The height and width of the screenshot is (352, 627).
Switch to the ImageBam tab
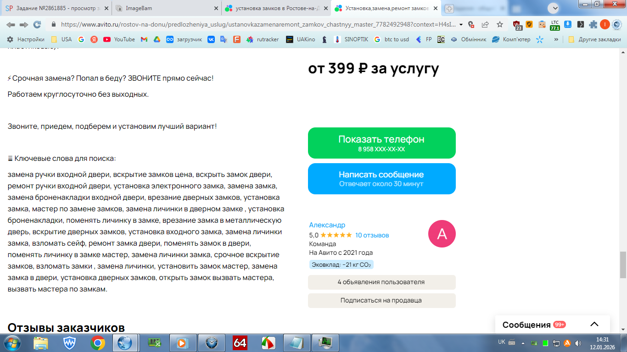166,8
